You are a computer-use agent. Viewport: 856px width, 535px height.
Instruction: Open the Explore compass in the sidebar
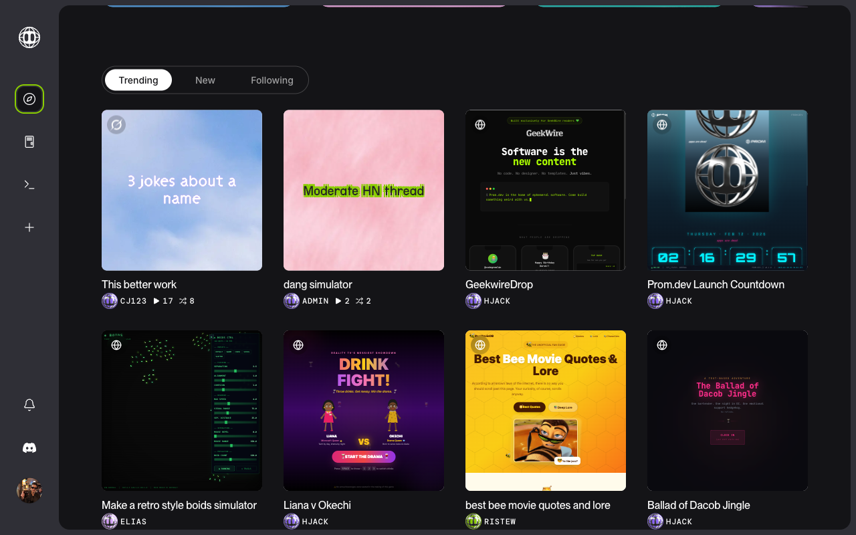click(x=29, y=98)
